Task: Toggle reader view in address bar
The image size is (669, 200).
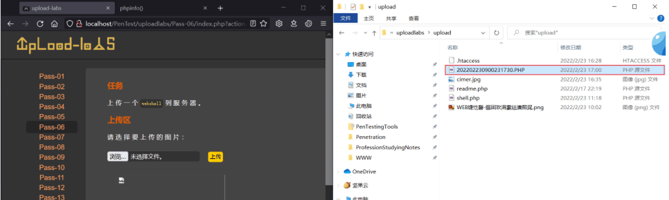Action: (253, 24)
